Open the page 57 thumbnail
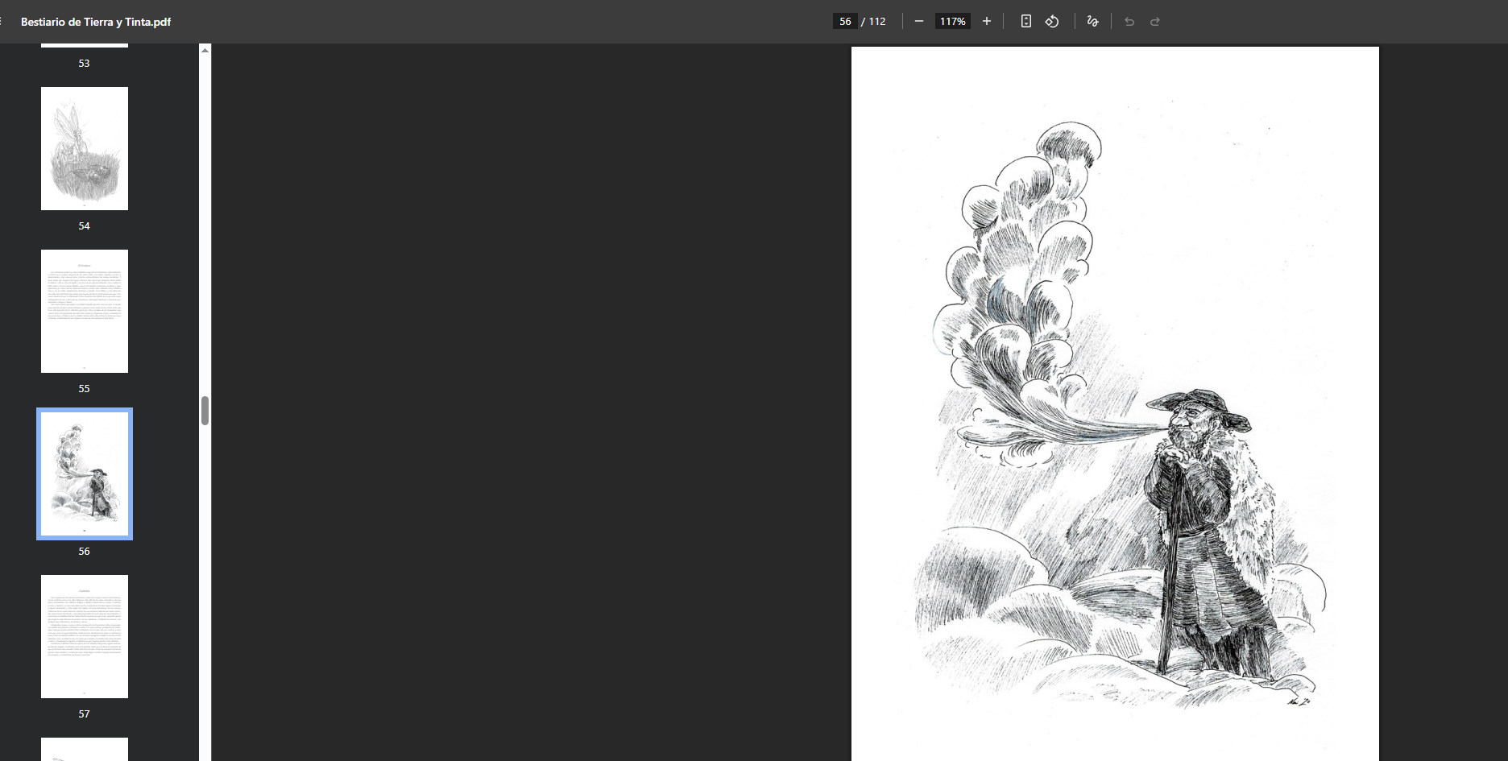Screen dimensions: 1508x761 (x=85, y=636)
